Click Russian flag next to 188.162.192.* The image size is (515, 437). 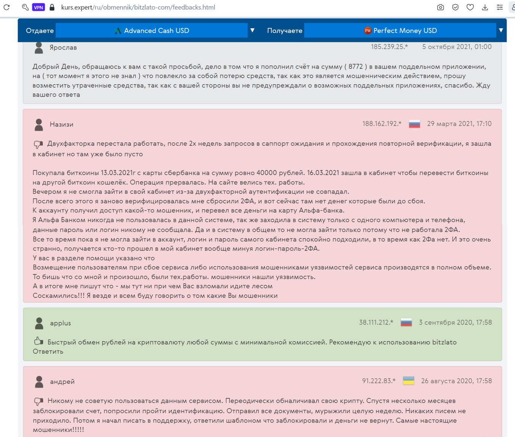[x=414, y=124]
